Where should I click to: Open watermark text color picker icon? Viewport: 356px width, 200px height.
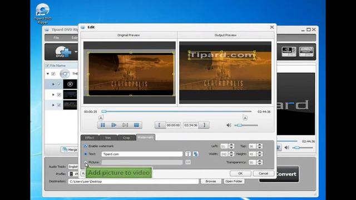point(195,154)
